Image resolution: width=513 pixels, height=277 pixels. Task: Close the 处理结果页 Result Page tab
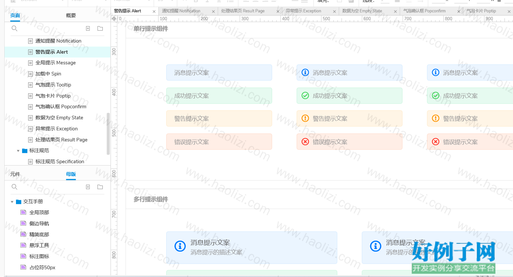tap(278, 11)
